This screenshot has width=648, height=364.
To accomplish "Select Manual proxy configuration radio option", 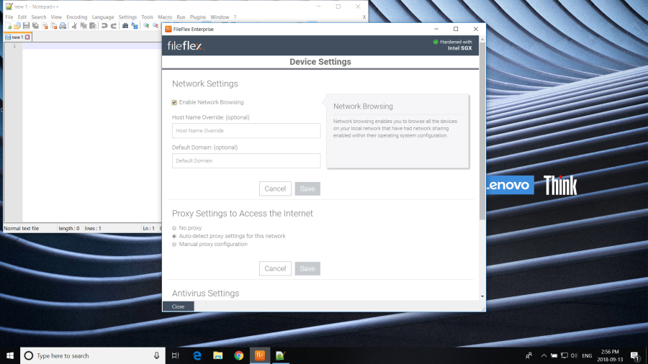I will pos(174,245).
